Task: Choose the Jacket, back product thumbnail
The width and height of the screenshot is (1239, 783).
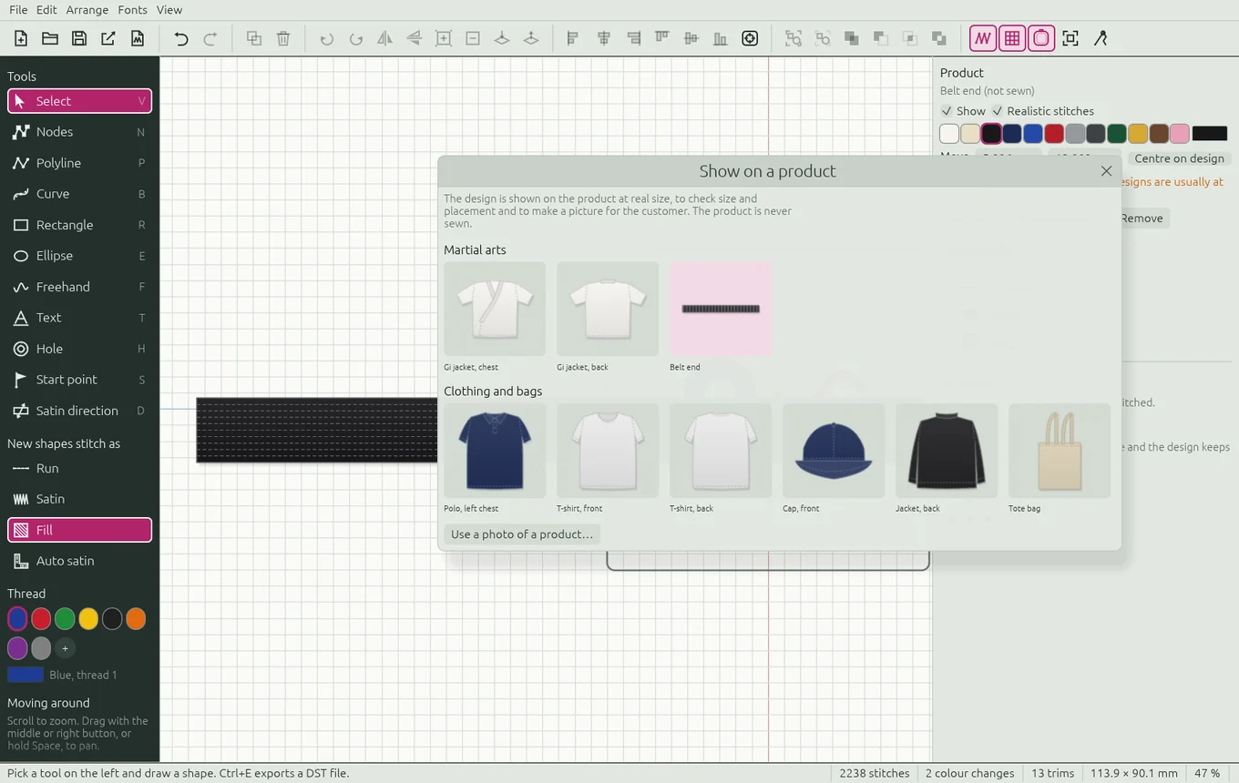Action: click(947, 451)
